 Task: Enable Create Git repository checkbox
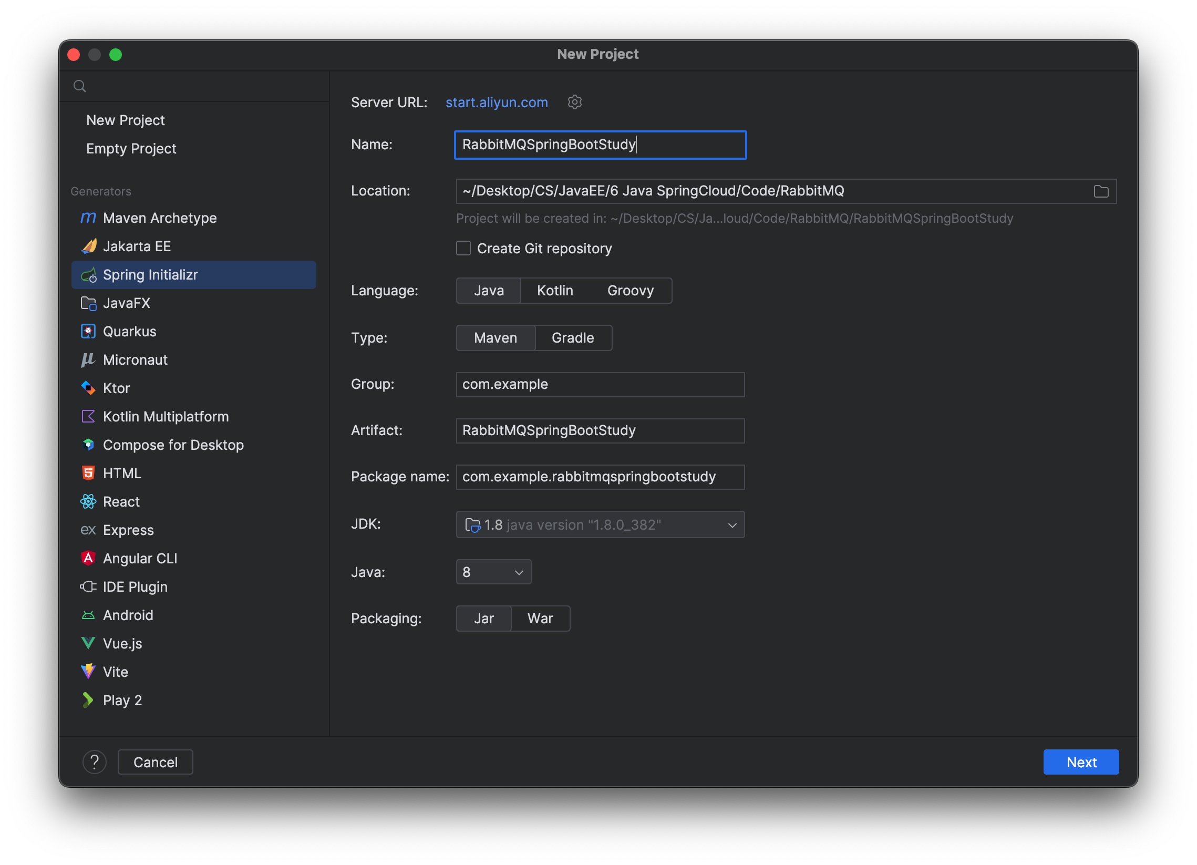coord(463,249)
